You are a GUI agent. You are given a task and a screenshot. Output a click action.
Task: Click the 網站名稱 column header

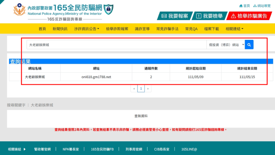point(35,69)
